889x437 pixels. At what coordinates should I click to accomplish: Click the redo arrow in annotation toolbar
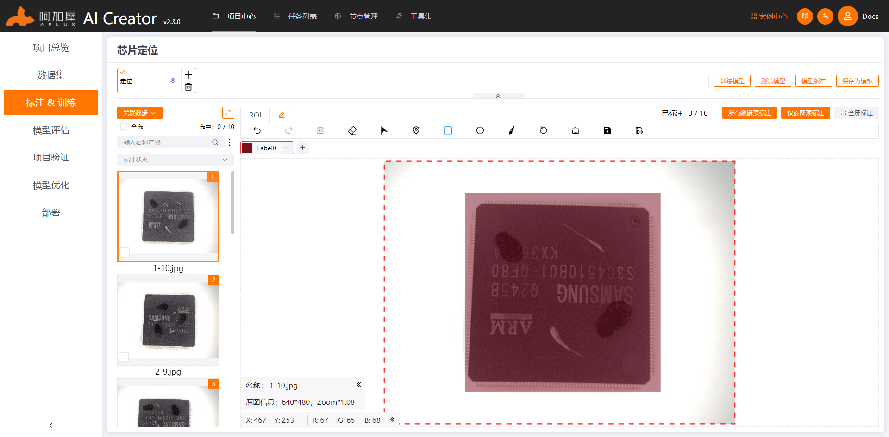click(289, 130)
